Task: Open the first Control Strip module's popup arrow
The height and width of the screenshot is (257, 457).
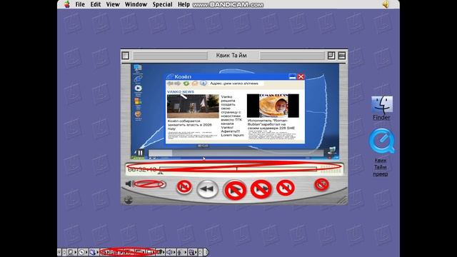Action: [x=76, y=252]
